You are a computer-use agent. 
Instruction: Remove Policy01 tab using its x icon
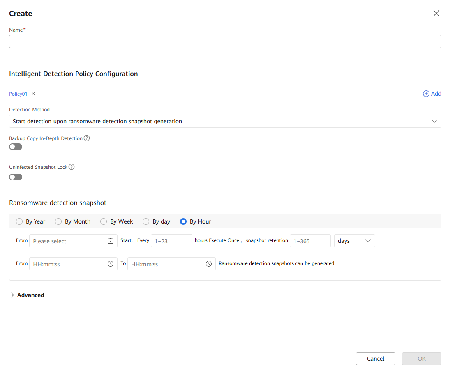(33, 94)
